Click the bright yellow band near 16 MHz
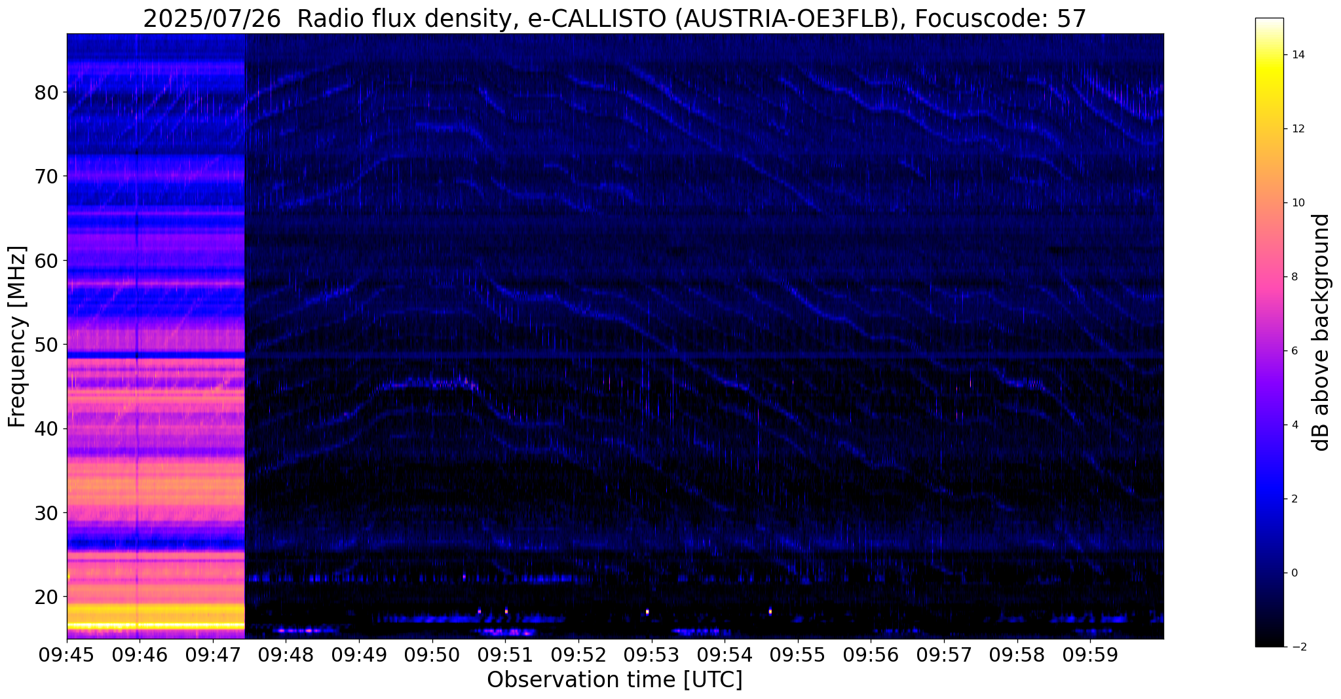 (155, 626)
